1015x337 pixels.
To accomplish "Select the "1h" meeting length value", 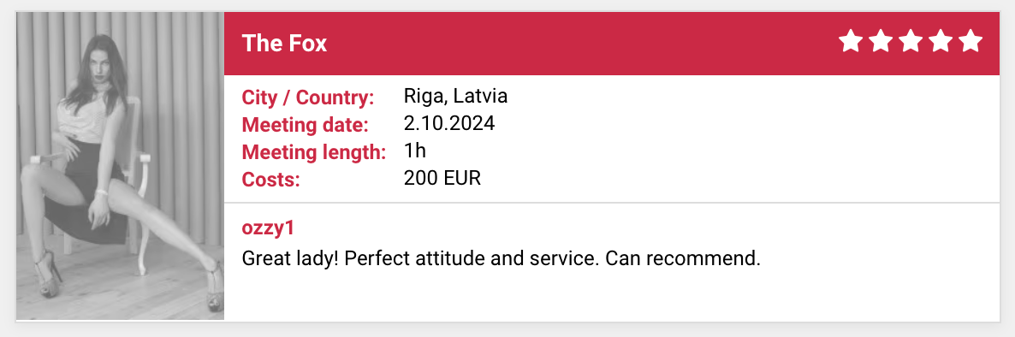I will pos(415,151).
